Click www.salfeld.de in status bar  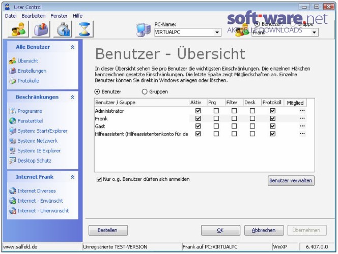point(20,247)
